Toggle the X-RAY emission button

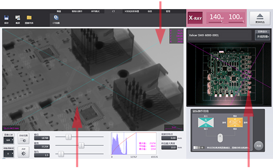[x=195, y=18]
